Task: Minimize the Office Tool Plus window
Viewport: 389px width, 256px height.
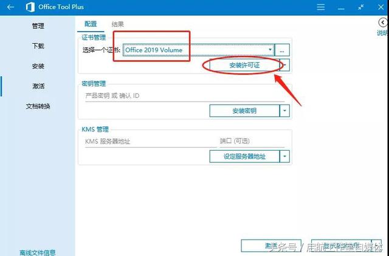Action: click(x=341, y=9)
